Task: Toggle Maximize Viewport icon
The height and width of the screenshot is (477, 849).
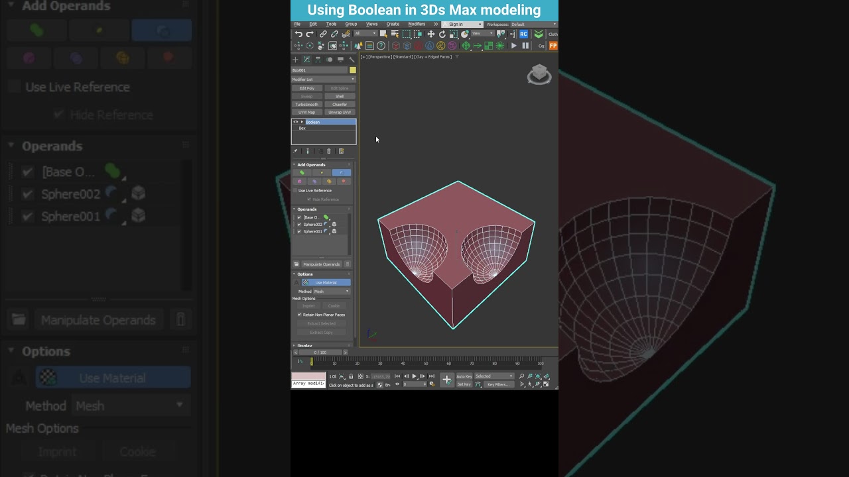Action: click(547, 384)
